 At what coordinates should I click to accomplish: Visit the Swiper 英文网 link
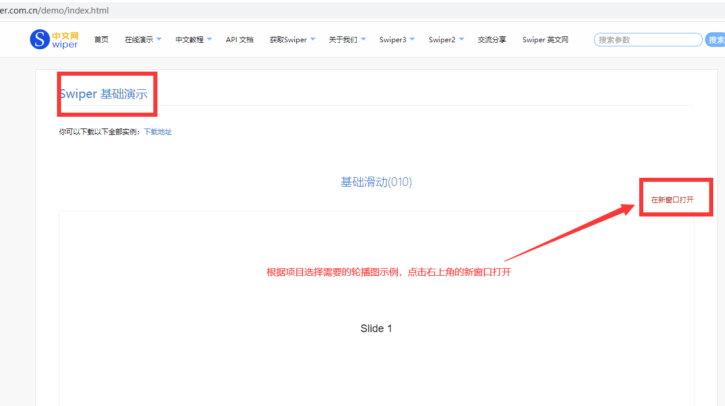coord(545,39)
